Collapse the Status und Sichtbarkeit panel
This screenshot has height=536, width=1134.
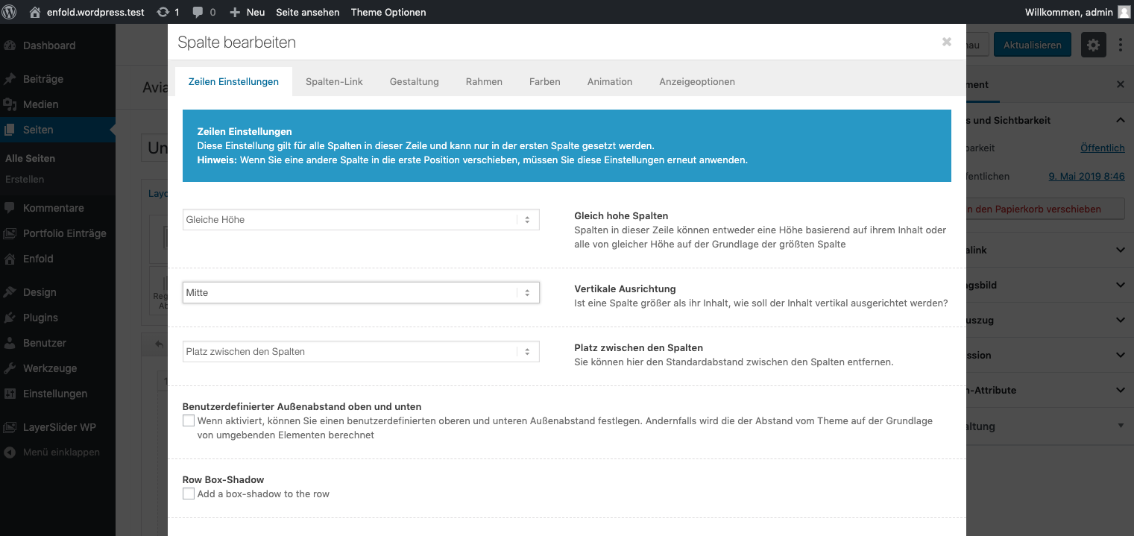(x=1121, y=120)
